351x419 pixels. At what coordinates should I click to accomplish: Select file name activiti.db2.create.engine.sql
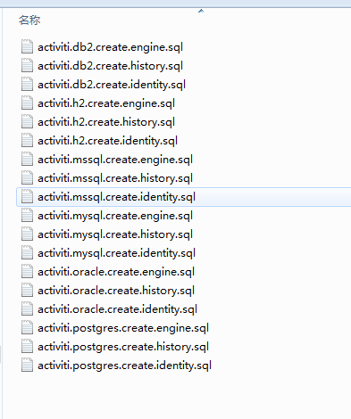pos(110,47)
